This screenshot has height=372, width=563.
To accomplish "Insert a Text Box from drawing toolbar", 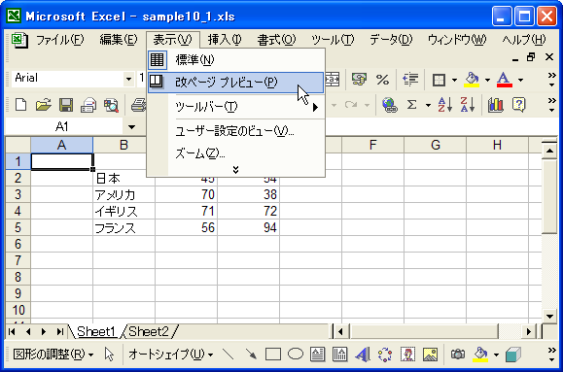I will point(318,355).
